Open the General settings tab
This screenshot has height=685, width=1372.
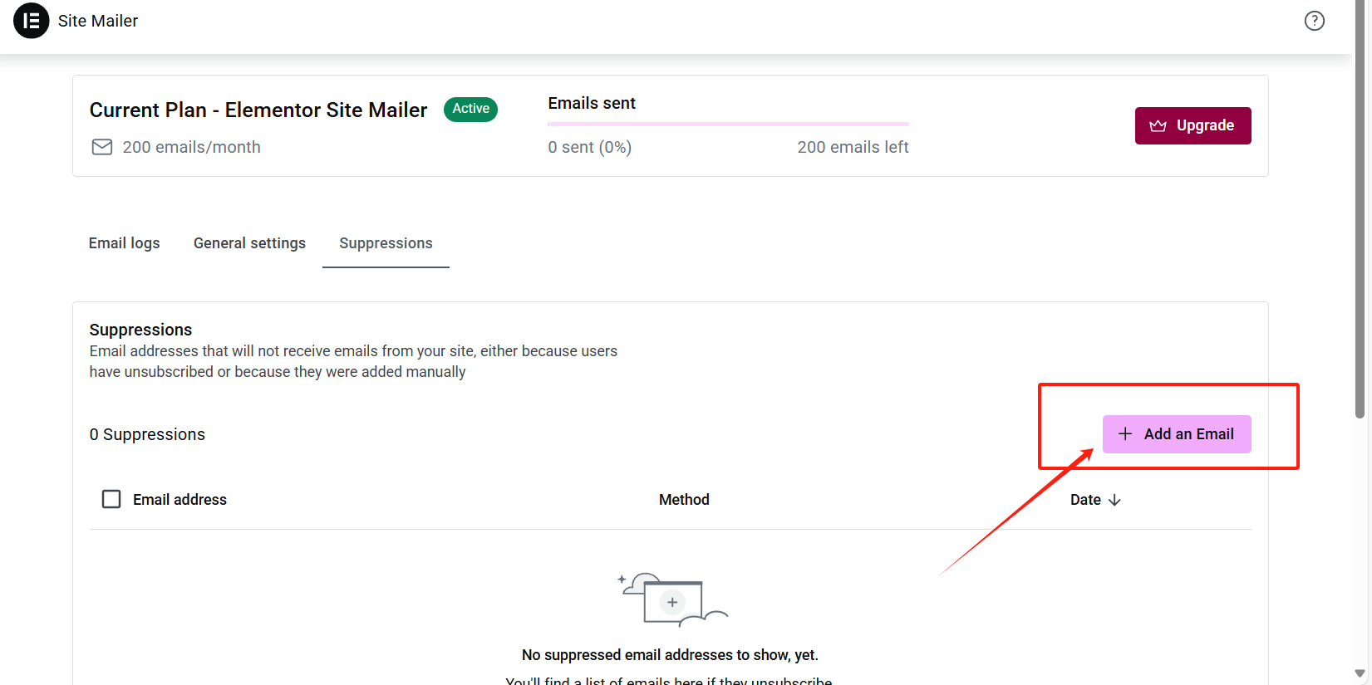249,243
